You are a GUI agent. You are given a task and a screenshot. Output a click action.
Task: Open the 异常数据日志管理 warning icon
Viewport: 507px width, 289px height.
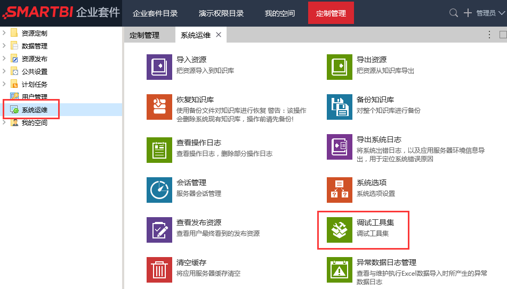(x=339, y=270)
